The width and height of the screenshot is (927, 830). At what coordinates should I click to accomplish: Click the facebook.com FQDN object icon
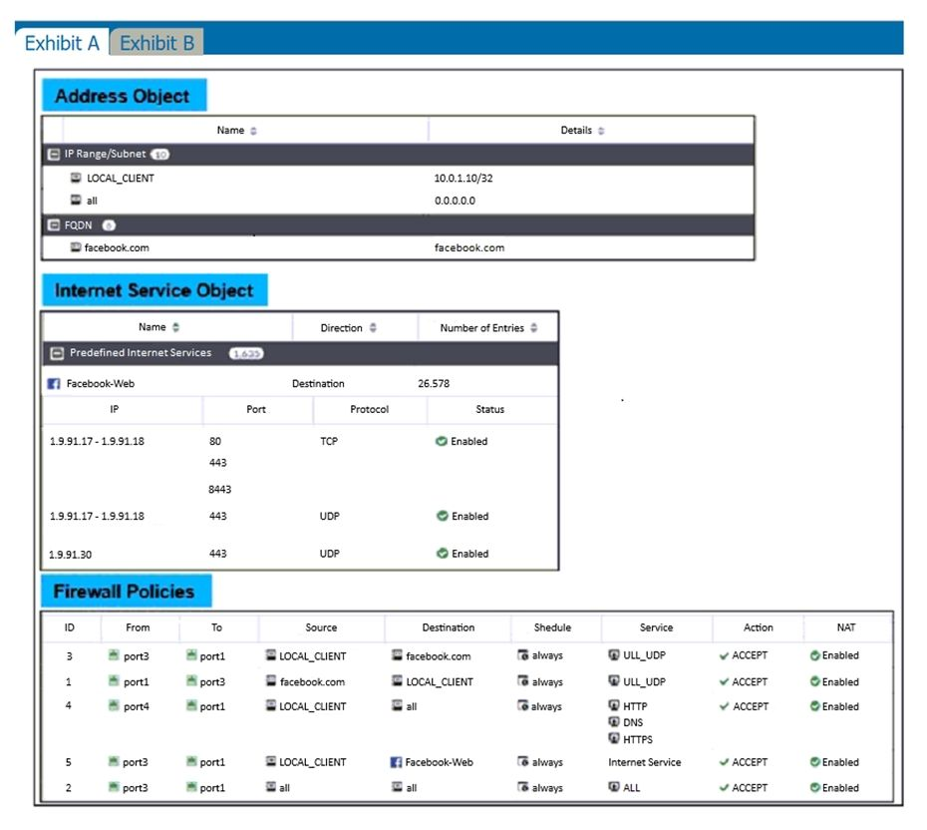pos(76,247)
